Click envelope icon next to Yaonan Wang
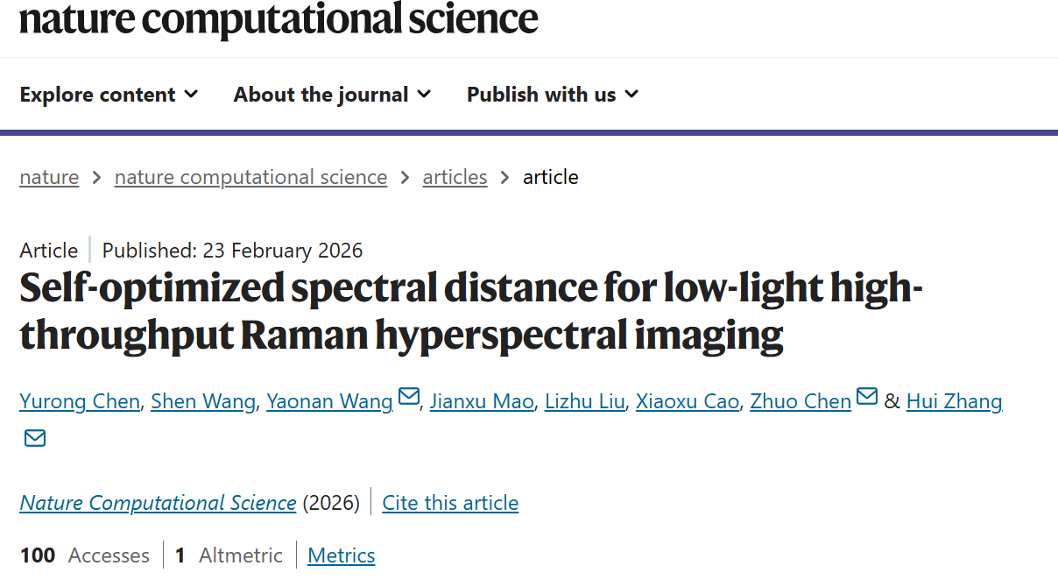Image resolution: width=1058 pixels, height=587 pixels. point(408,398)
